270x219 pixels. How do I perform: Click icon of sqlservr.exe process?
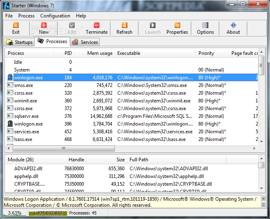coord(10,116)
